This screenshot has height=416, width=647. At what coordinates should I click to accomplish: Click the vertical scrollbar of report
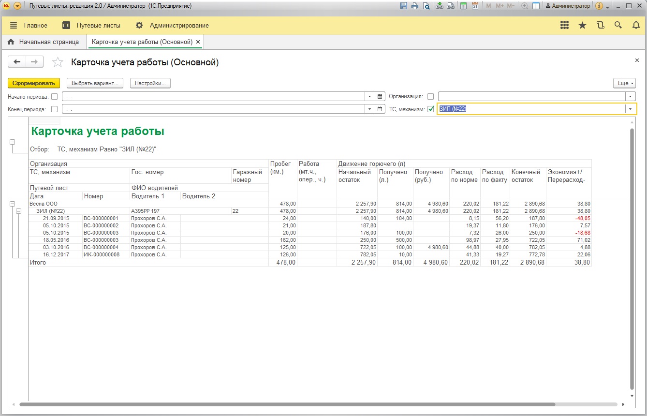point(632,259)
